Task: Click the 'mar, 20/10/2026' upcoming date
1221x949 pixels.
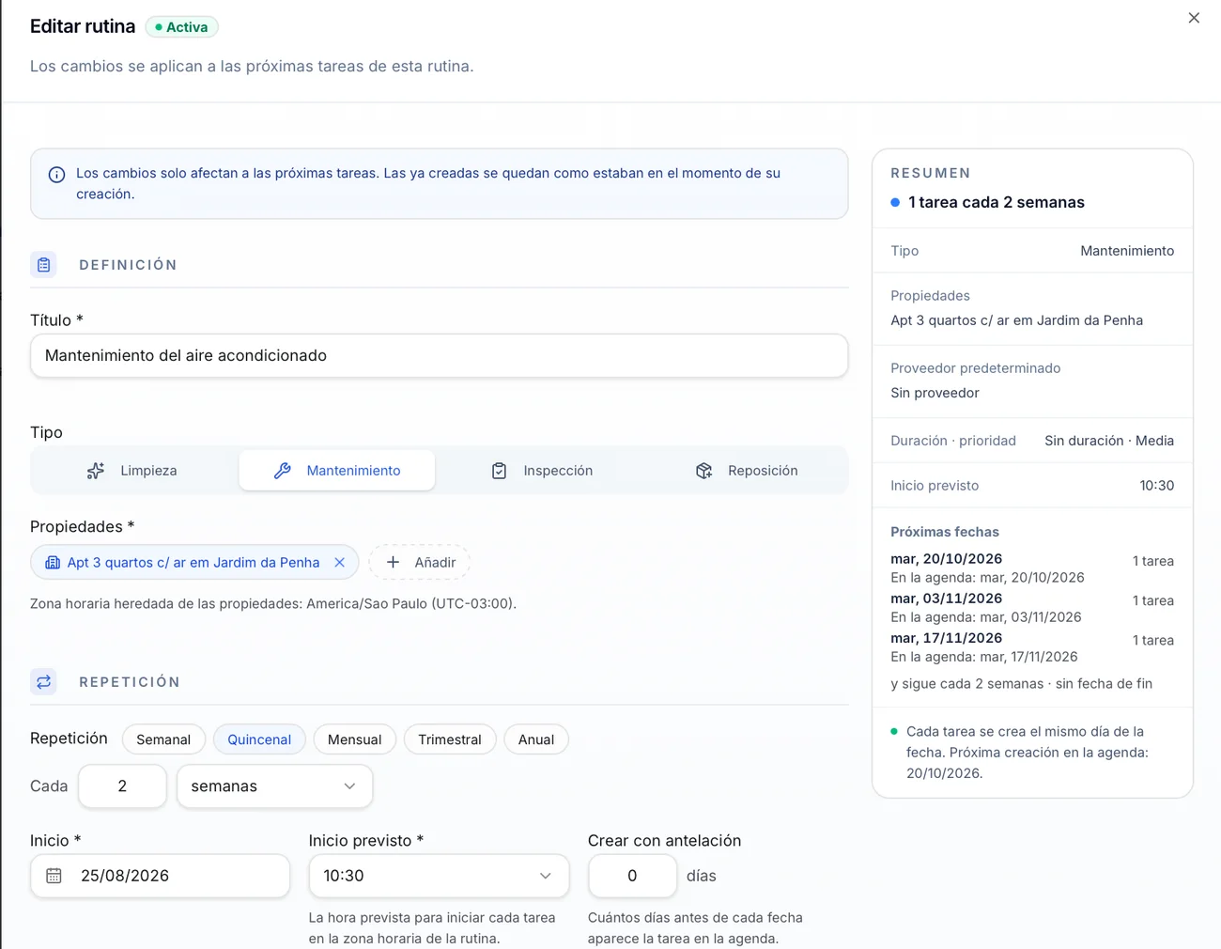Action: click(x=946, y=559)
